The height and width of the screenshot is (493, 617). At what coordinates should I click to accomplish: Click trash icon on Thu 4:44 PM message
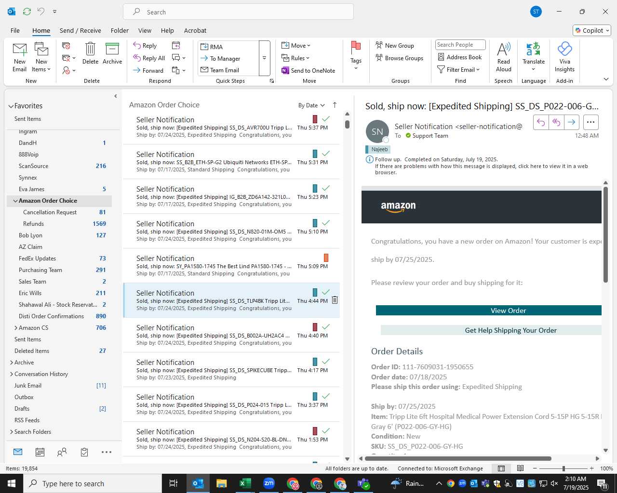[x=335, y=300]
